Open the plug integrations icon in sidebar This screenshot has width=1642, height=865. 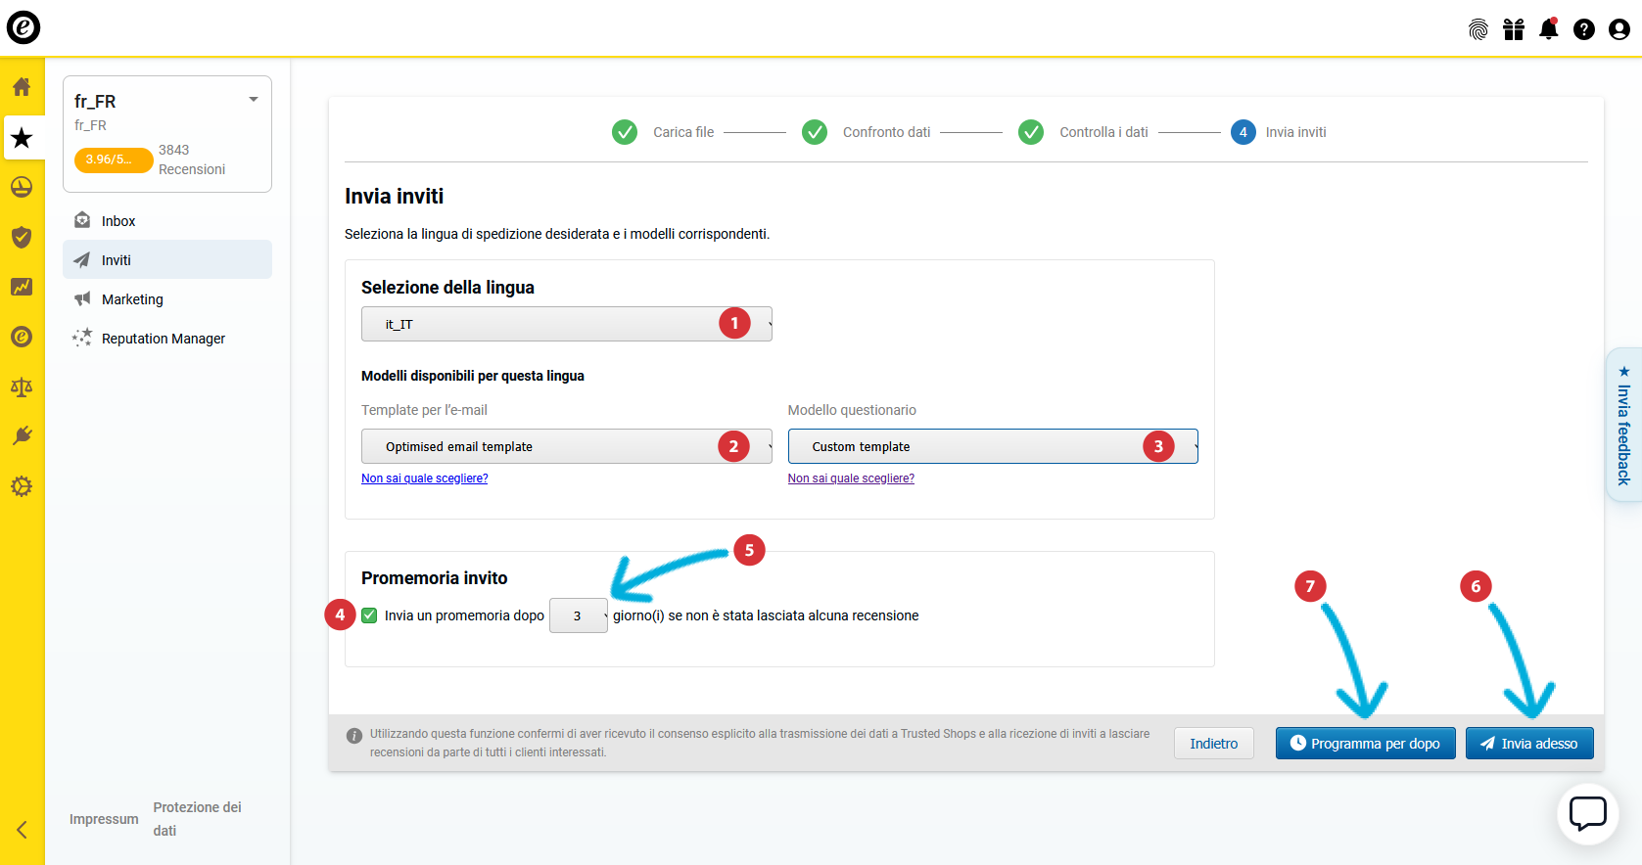(22, 436)
